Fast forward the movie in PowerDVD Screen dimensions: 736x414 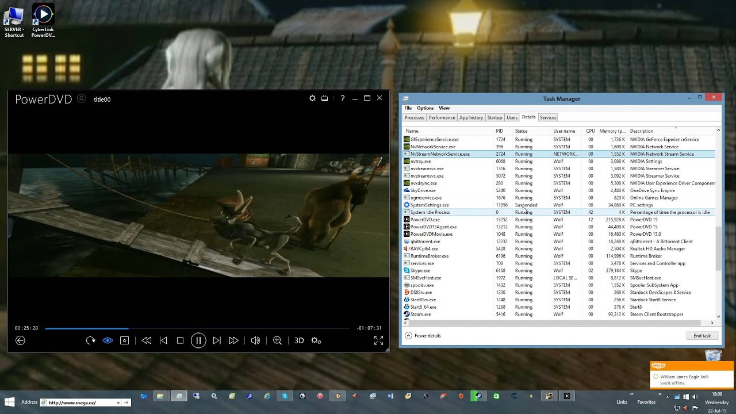[x=233, y=340]
